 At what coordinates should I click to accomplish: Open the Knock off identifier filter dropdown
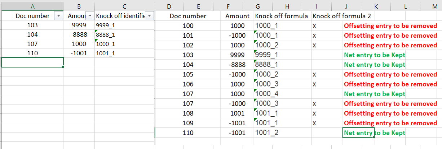click(x=149, y=16)
